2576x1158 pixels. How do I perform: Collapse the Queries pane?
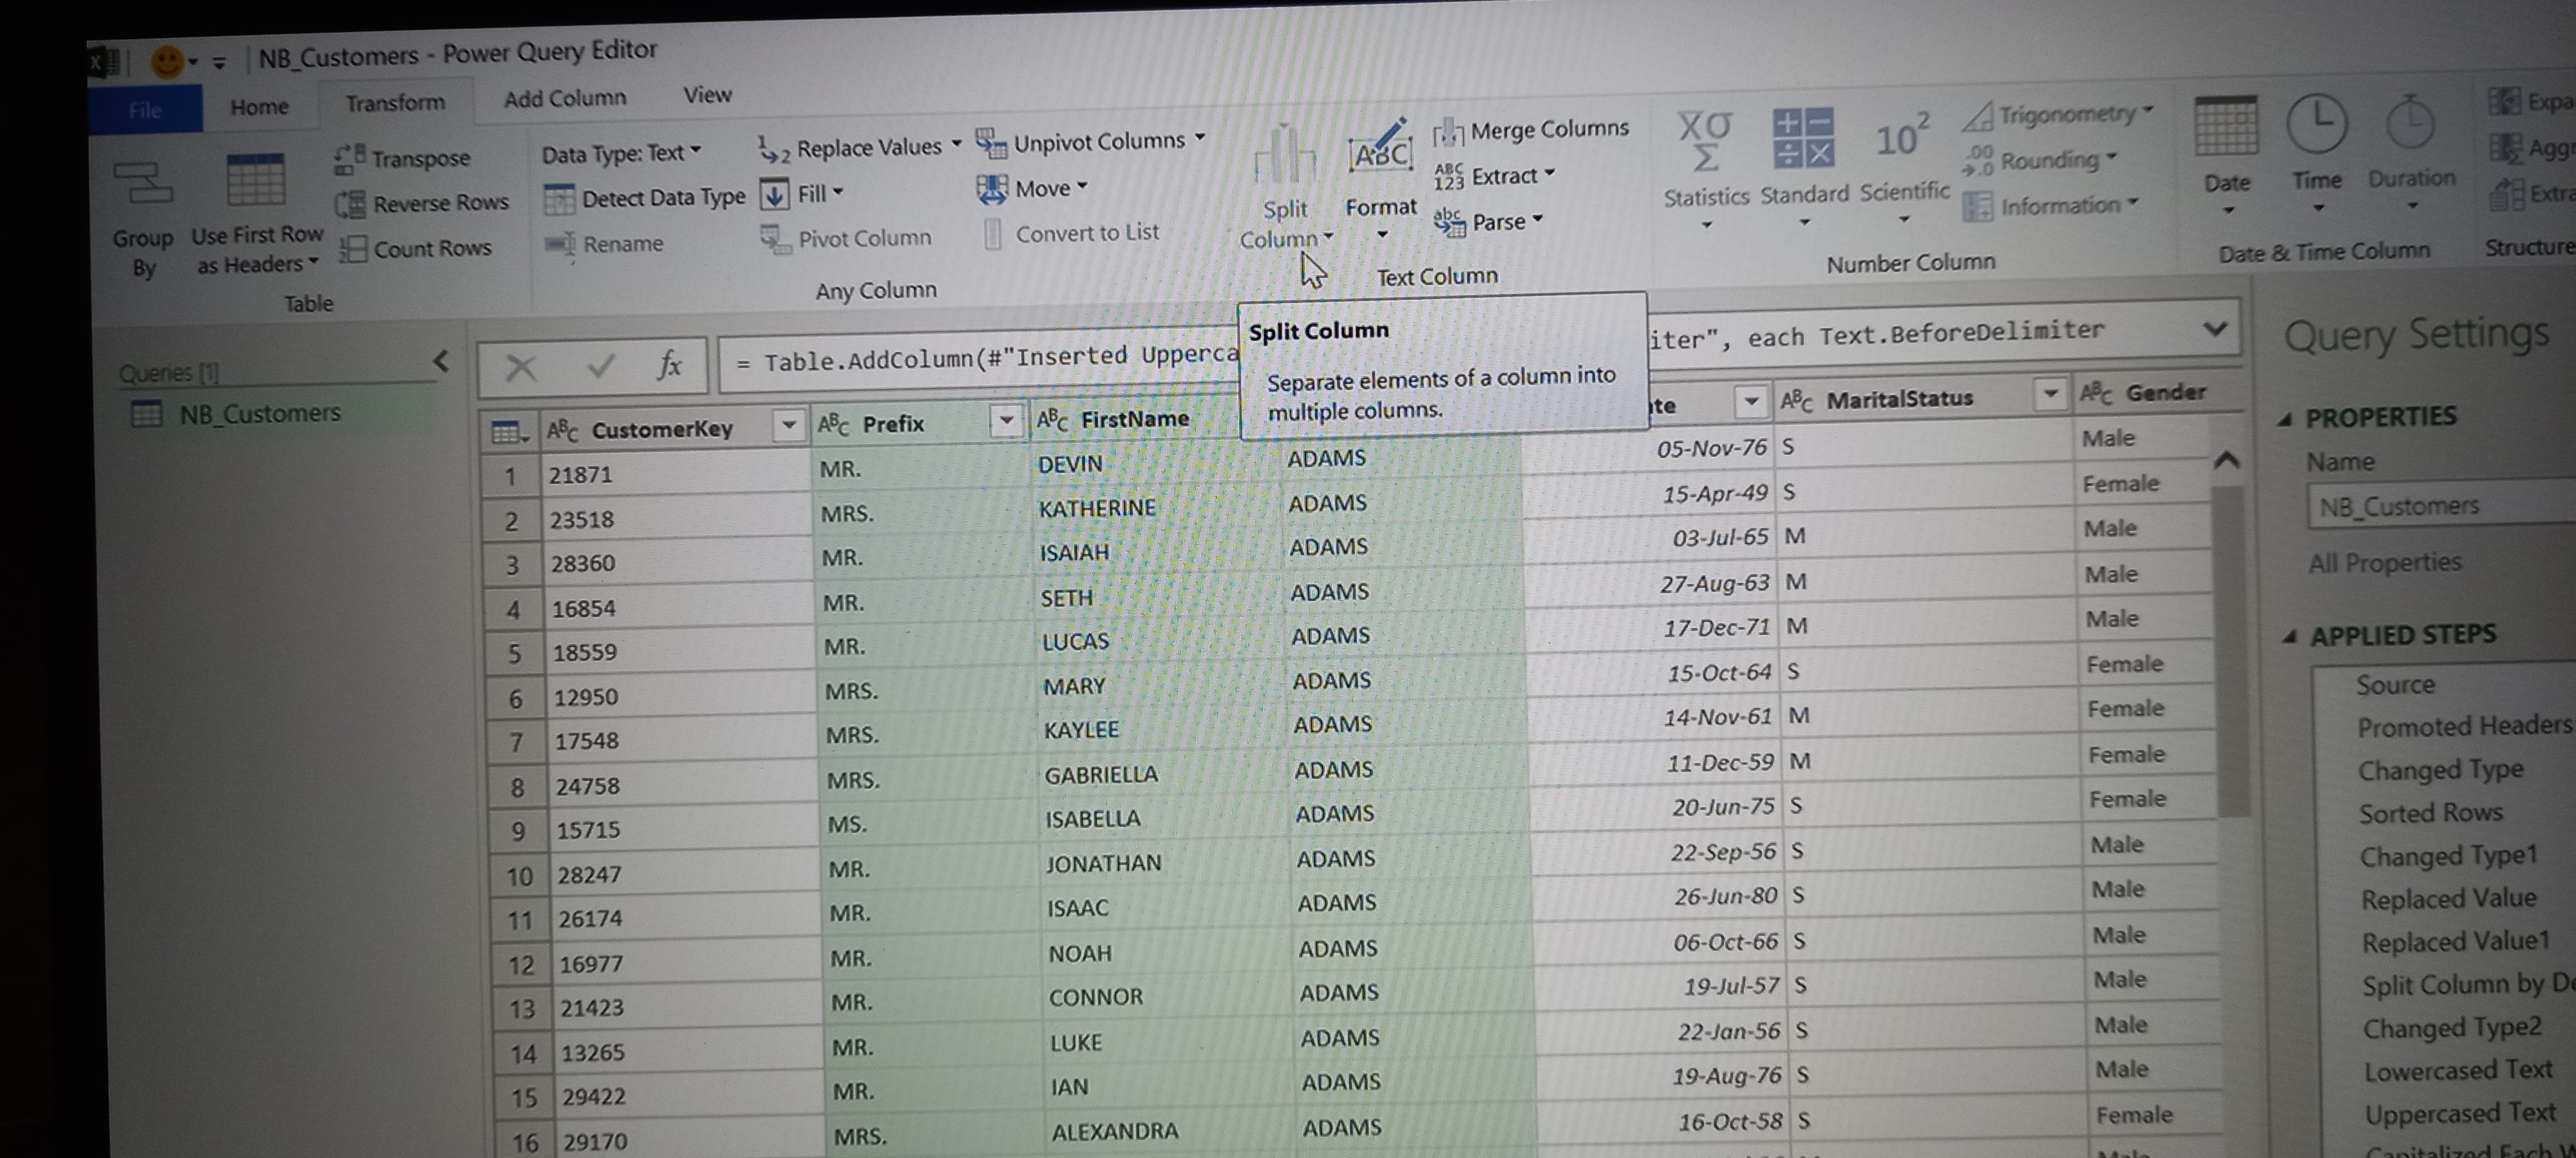tap(441, 361)
